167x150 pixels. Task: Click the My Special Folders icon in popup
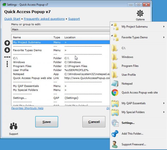point(115,112)
